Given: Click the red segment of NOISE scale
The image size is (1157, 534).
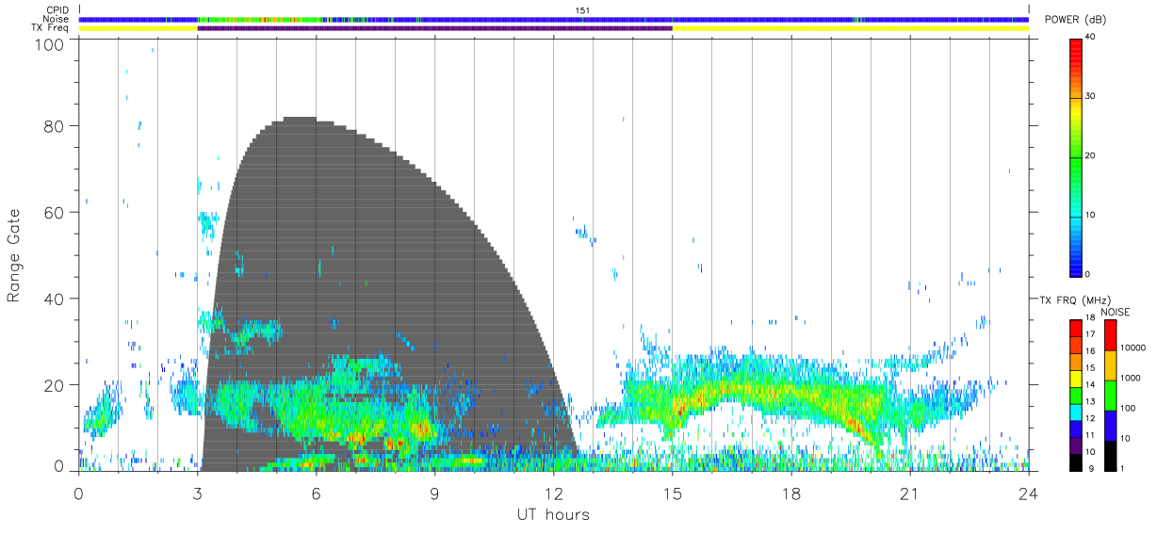Looking at the screenshot, I should pyautogui.click(x=1109, y=335).
